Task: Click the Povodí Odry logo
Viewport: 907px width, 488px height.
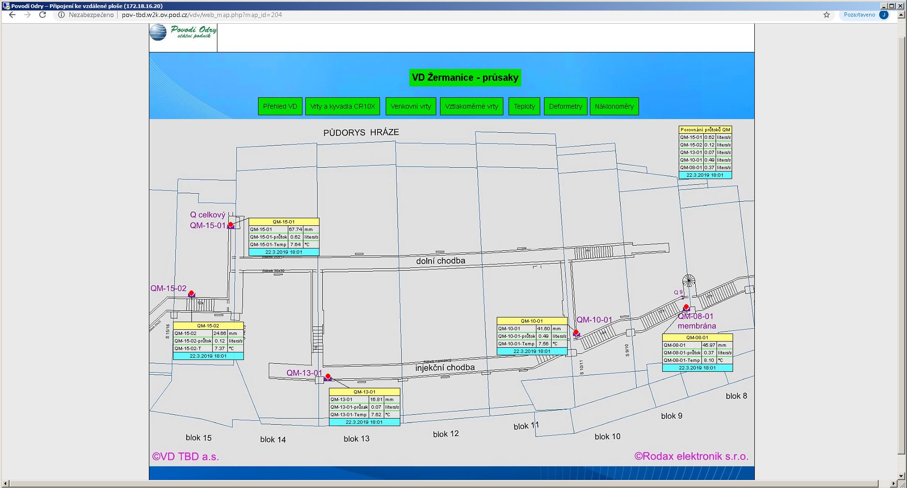Action: (183, 33)
